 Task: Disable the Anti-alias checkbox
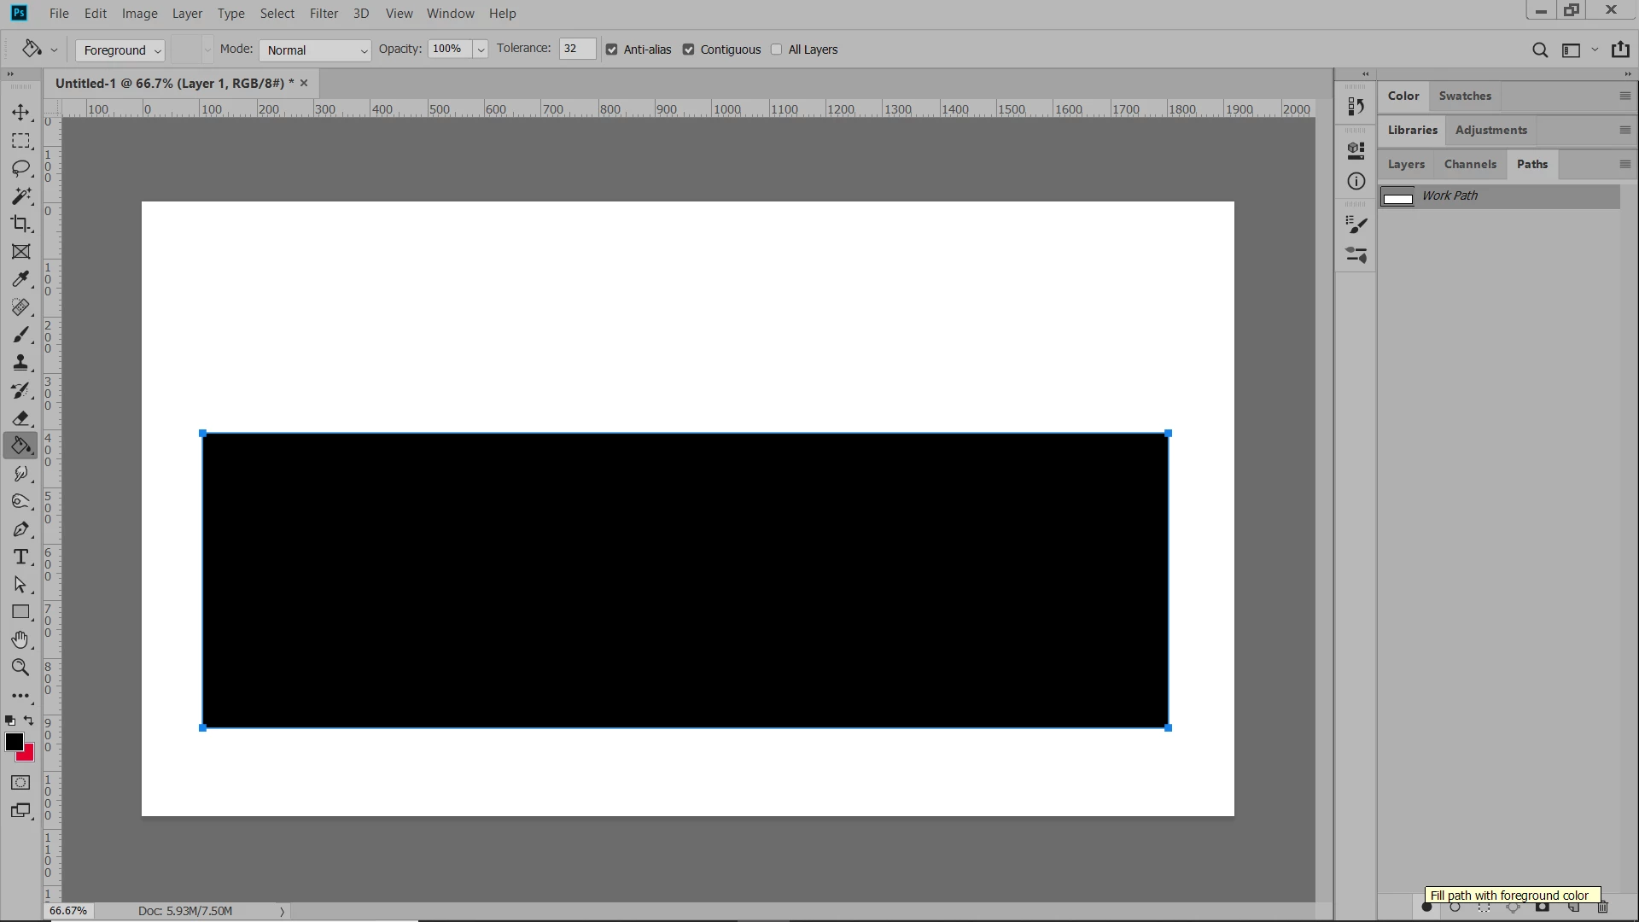612,50
